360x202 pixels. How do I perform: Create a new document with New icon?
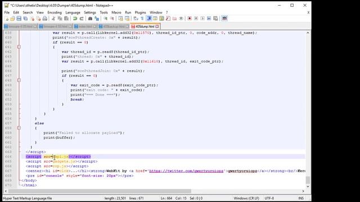click(6, 19)
